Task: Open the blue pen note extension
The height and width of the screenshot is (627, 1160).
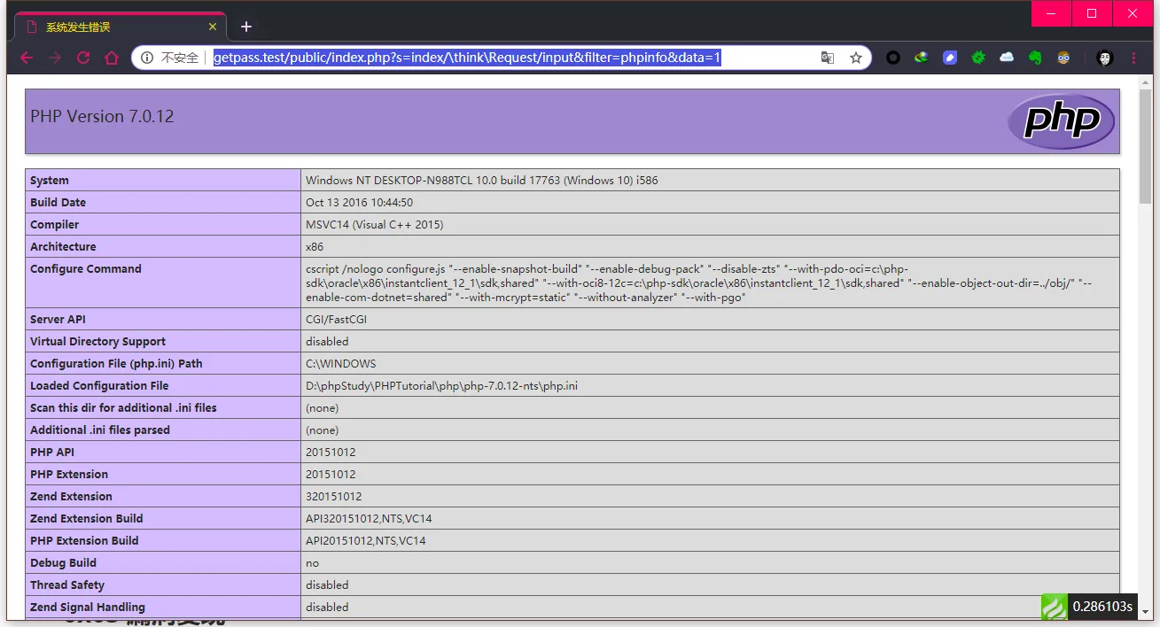Action: click(950, 58)
